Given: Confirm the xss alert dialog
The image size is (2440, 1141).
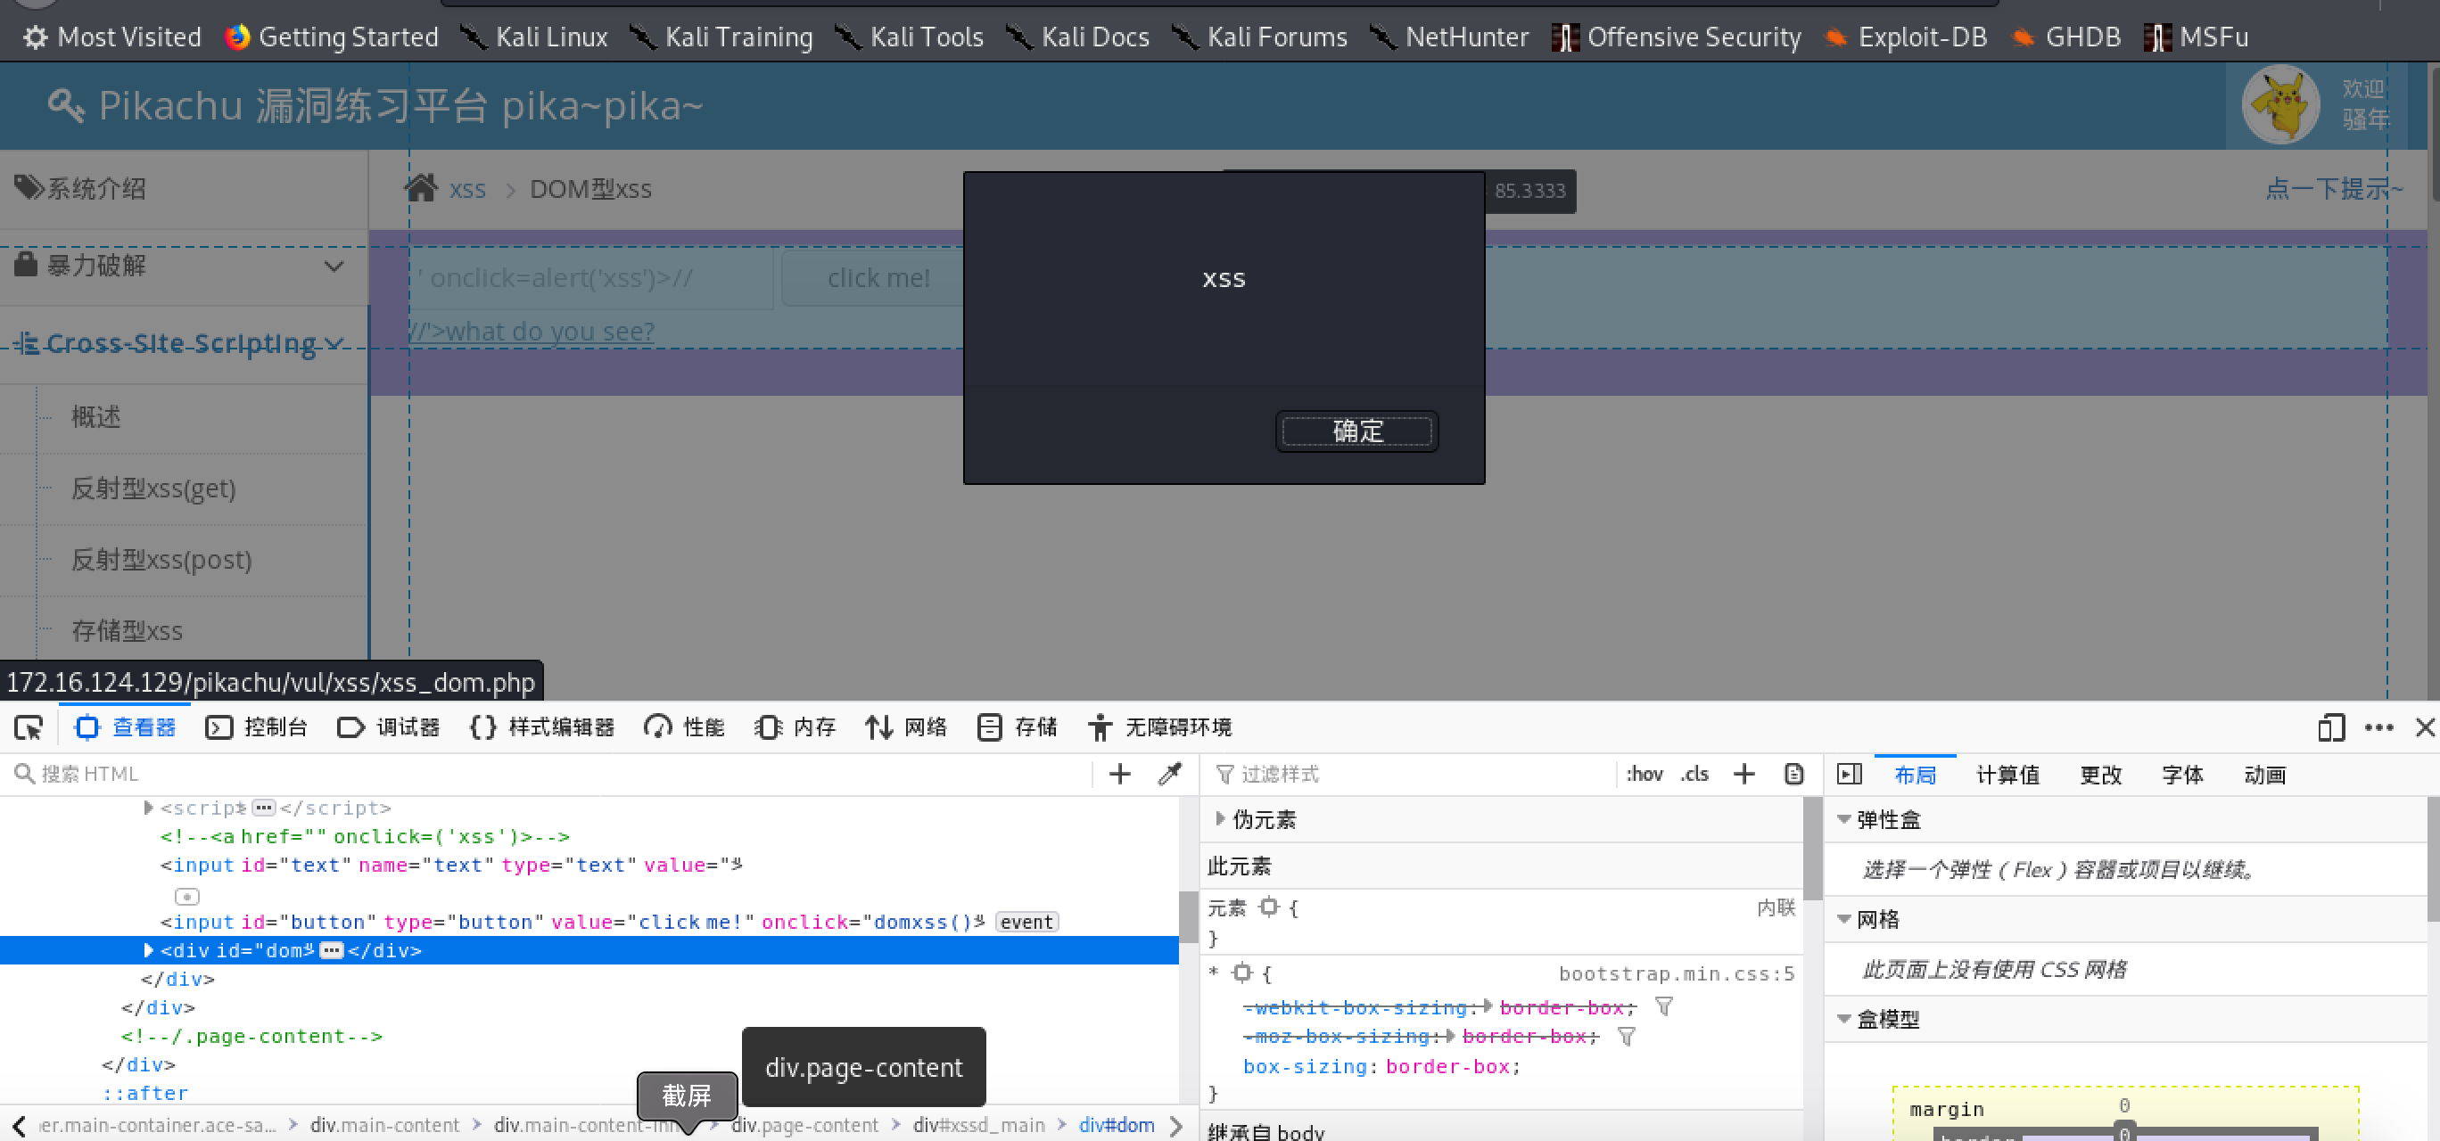Looking at the screenshot, I should coord(1356,431).
